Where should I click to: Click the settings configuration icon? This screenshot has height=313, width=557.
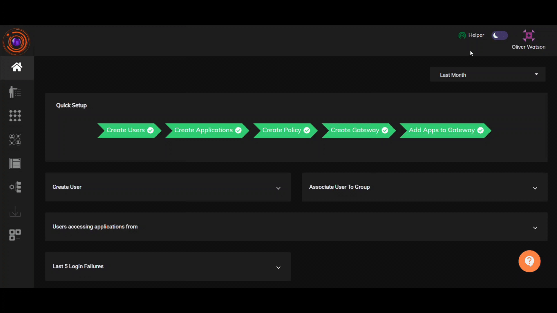(x=15, y=187)
